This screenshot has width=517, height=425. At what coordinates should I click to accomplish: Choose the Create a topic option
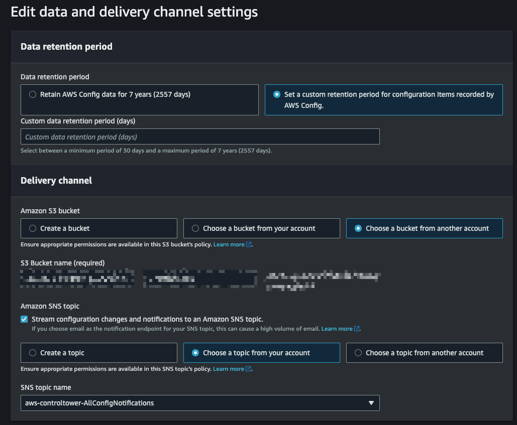click(33, 353)
